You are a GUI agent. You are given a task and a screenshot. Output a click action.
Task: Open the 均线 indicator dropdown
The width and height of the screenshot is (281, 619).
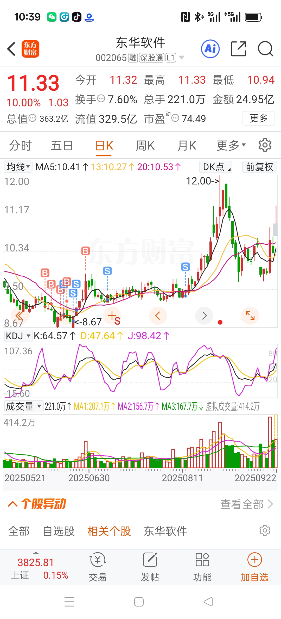click(18, 167)
